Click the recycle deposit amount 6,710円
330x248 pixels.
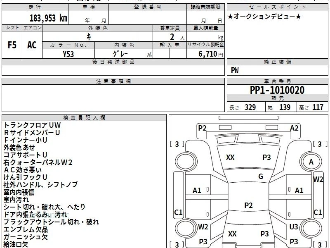coord(211,54)
